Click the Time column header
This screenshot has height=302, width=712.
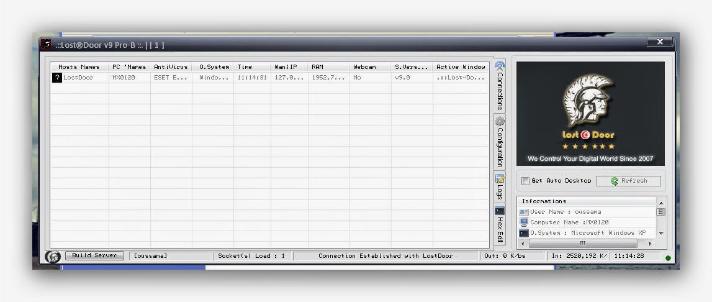tap(253, 67)
